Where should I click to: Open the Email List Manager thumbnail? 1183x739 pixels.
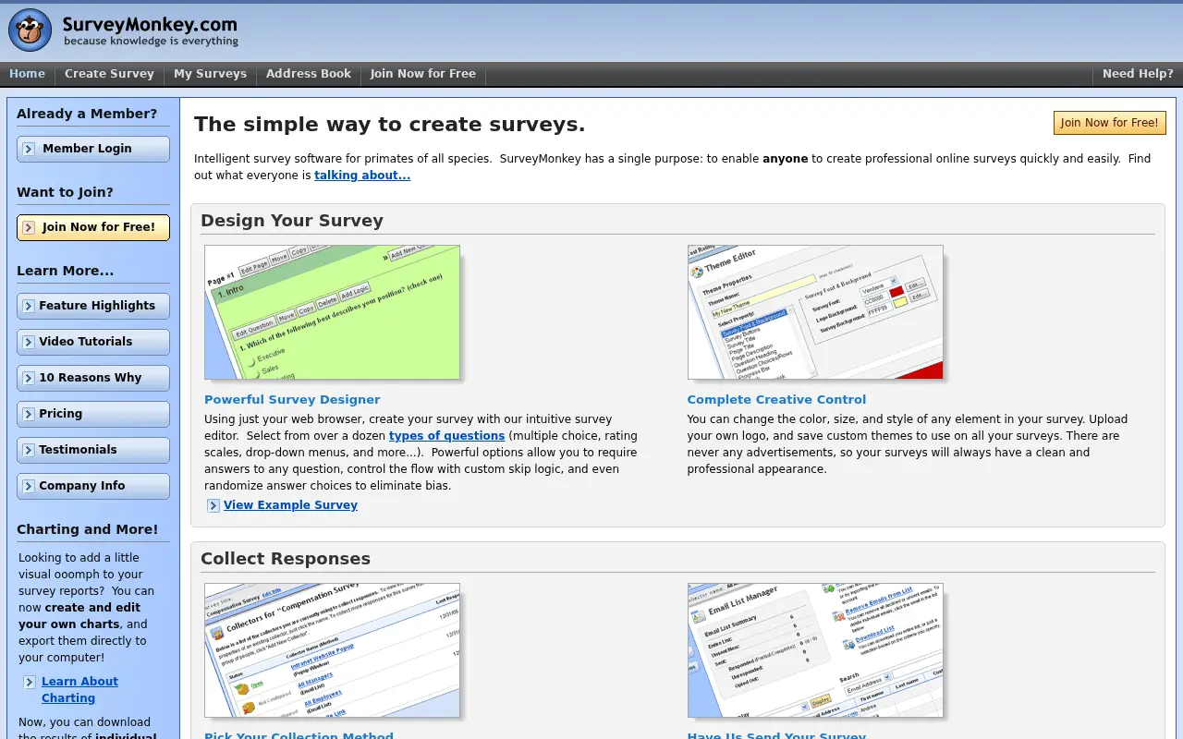click(815, 650)
